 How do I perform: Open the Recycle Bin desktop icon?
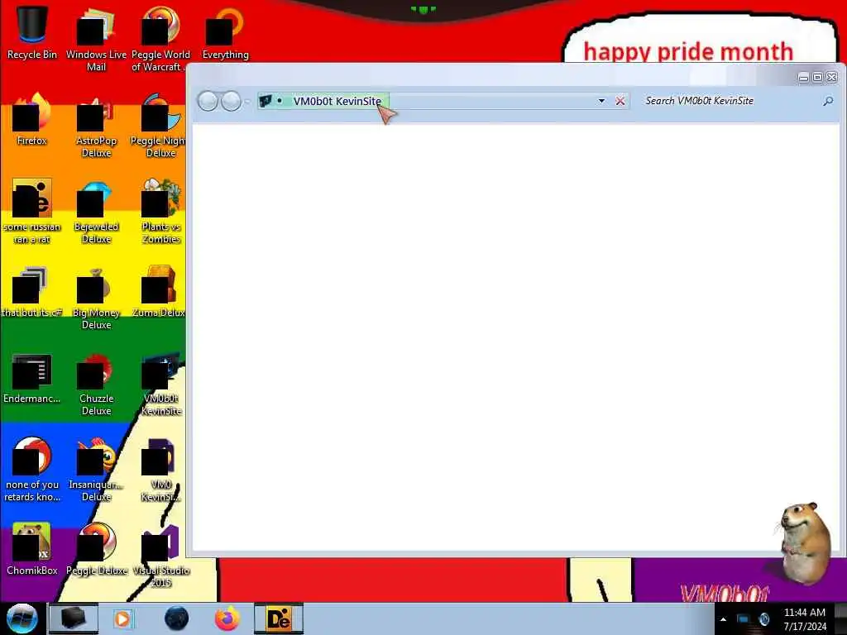(32, 32)
